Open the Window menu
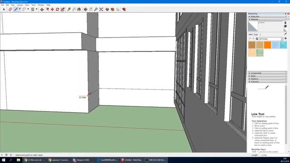 [41, 5]
